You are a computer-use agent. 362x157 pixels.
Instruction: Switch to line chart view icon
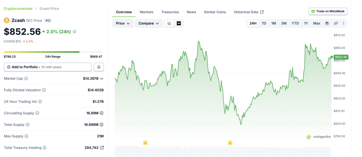[169, 24]
